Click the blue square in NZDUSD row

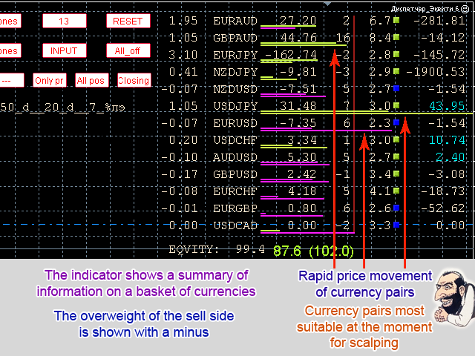396,89
